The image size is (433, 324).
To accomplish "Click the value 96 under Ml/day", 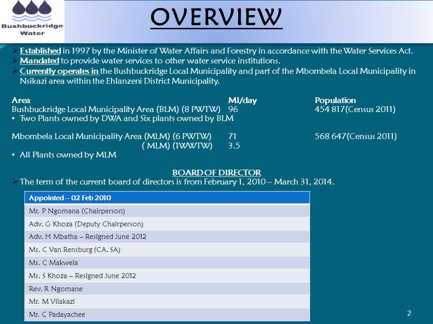I will [233, 109].
